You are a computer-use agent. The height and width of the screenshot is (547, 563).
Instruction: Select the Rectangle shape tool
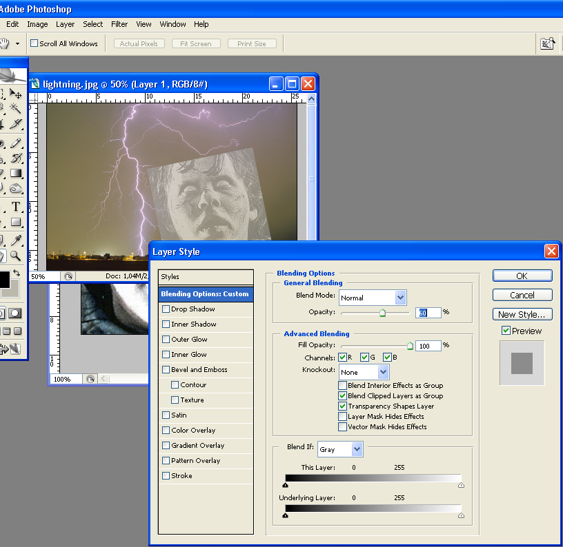pos(15,222)
